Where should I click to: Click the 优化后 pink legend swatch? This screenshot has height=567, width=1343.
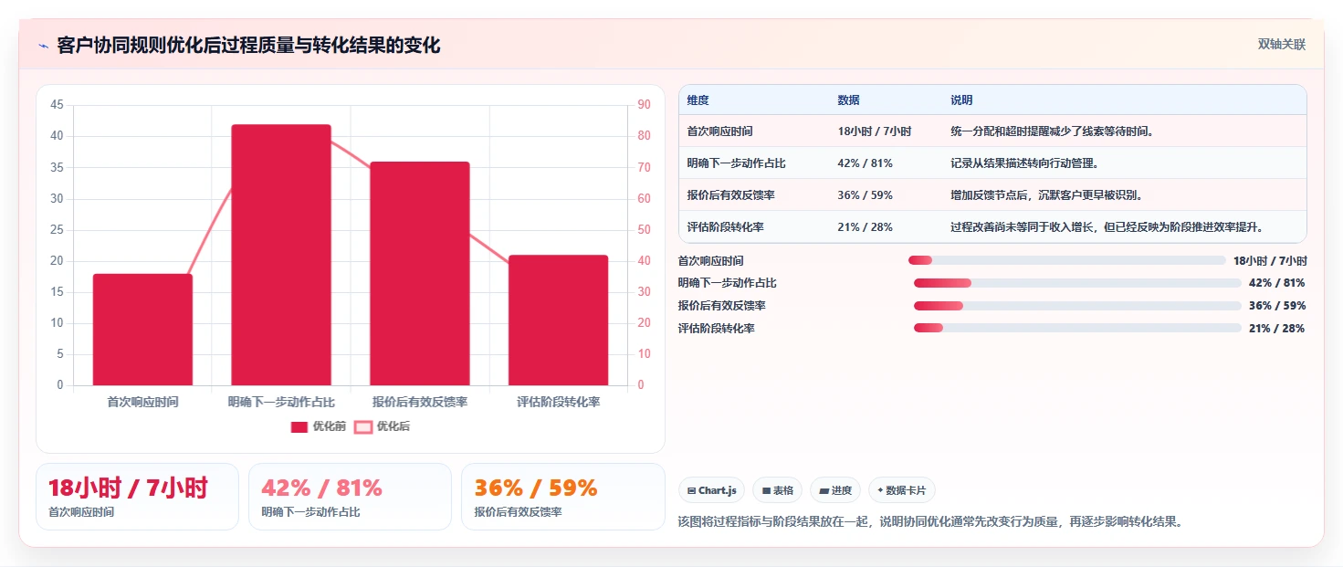coord(363,426)
